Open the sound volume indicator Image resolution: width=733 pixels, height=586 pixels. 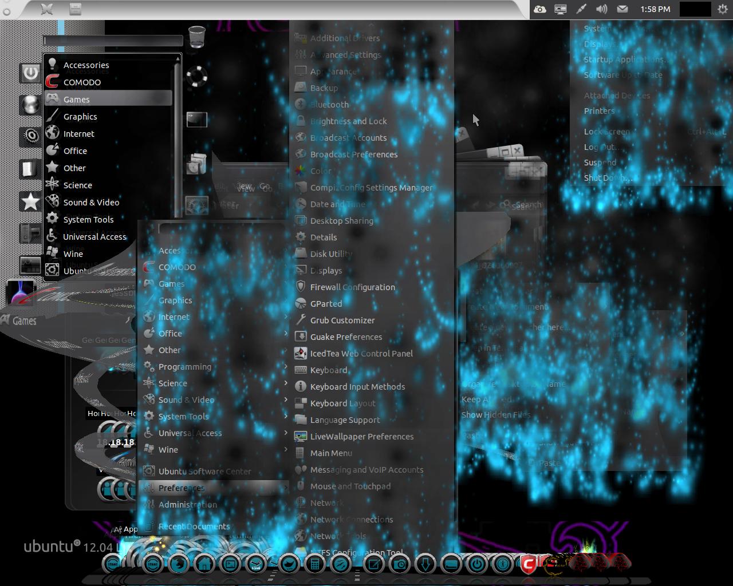tap(601, 9)
